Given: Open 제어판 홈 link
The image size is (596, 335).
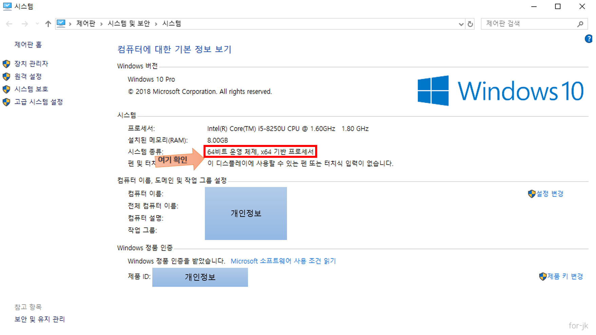Looking at the screenshot, I should (x=28, y=44).
